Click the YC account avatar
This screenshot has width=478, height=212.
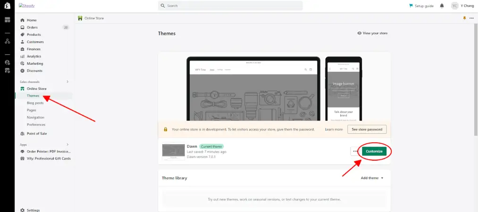pyautogui.click(x=454, y=6)
